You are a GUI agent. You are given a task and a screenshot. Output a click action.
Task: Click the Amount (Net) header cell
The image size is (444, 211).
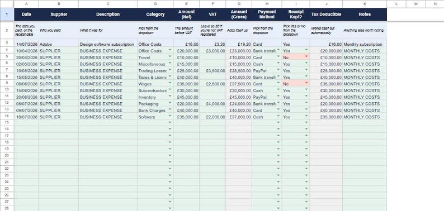(186, 15)
